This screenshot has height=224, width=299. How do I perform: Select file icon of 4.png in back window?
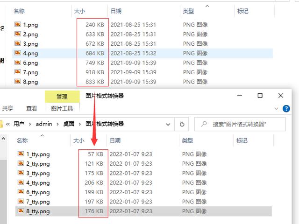coord(18,53)
